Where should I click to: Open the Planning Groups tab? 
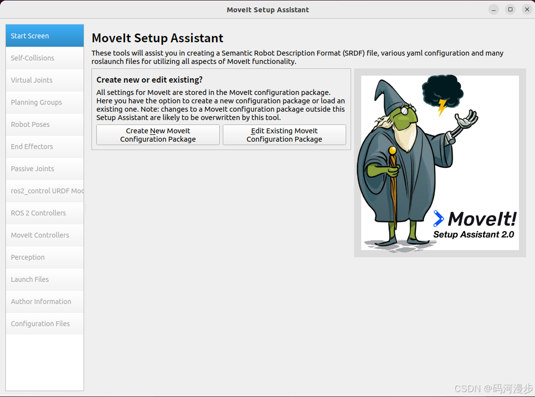point(45,102)
